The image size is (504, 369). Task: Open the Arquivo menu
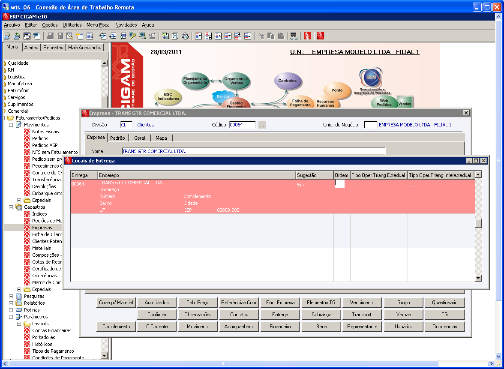(x=12, y=25)
